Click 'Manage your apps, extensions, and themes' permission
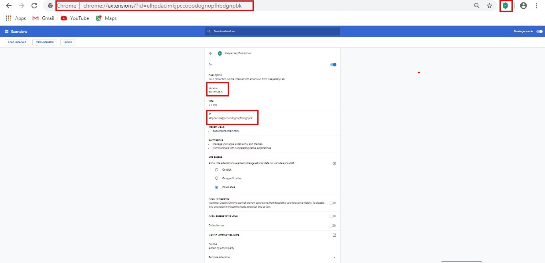 coord(237,144)
